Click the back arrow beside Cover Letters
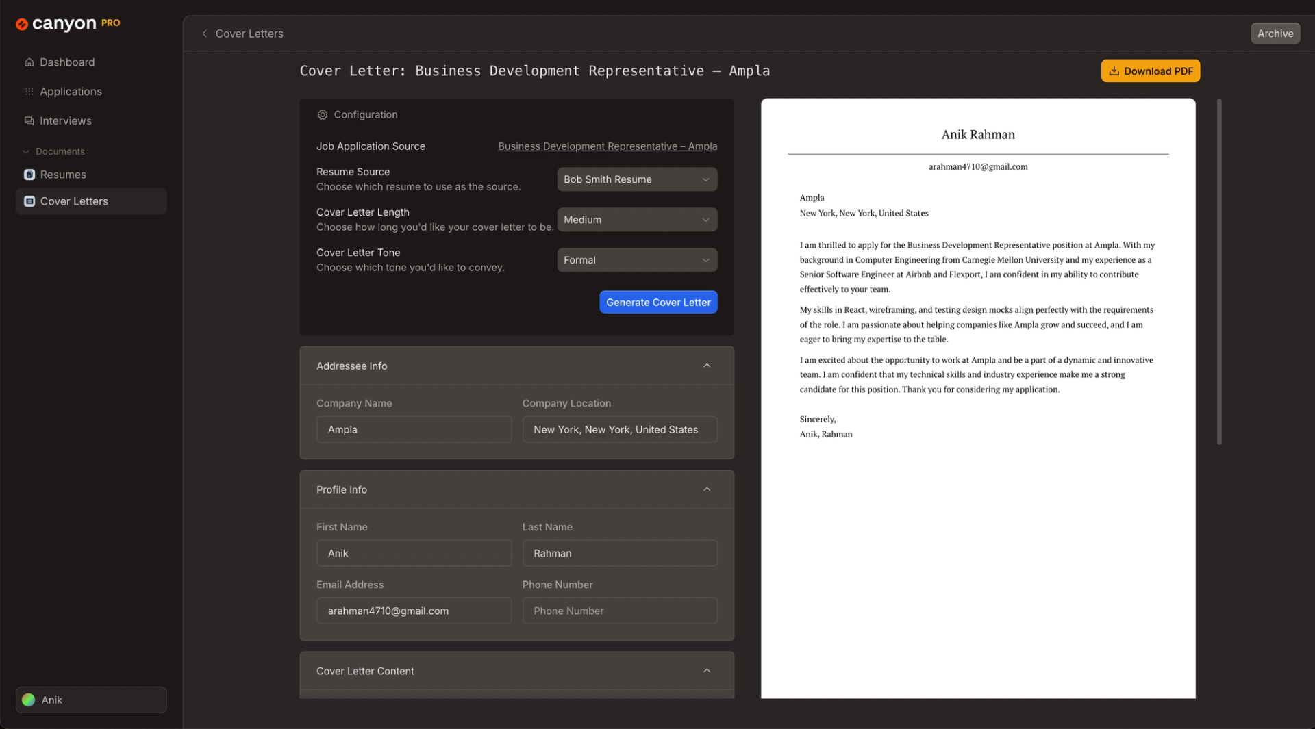The image size is (1315, 729). (x=204, y=34)
